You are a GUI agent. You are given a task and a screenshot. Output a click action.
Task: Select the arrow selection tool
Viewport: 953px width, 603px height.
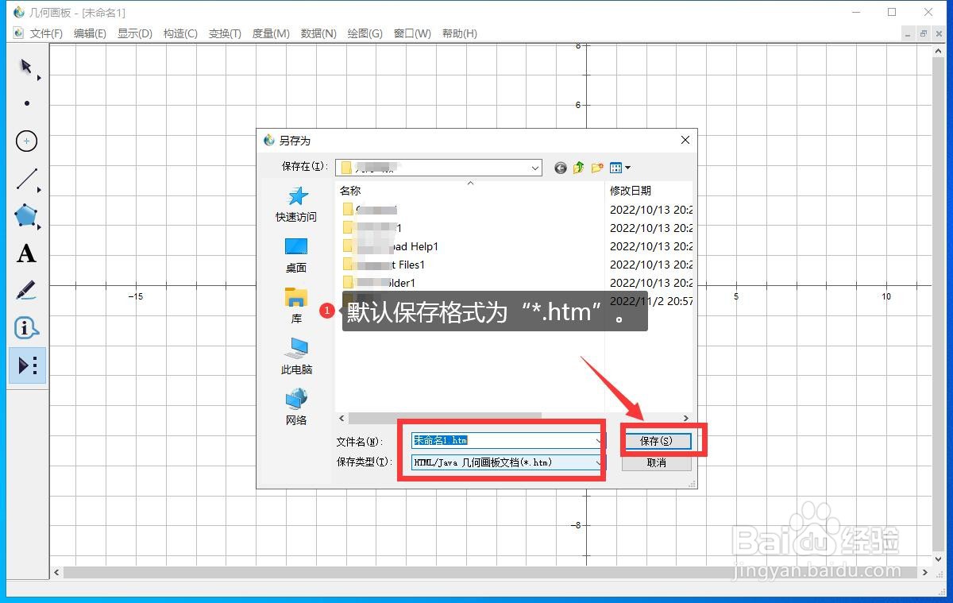click(x=26, y=68)
